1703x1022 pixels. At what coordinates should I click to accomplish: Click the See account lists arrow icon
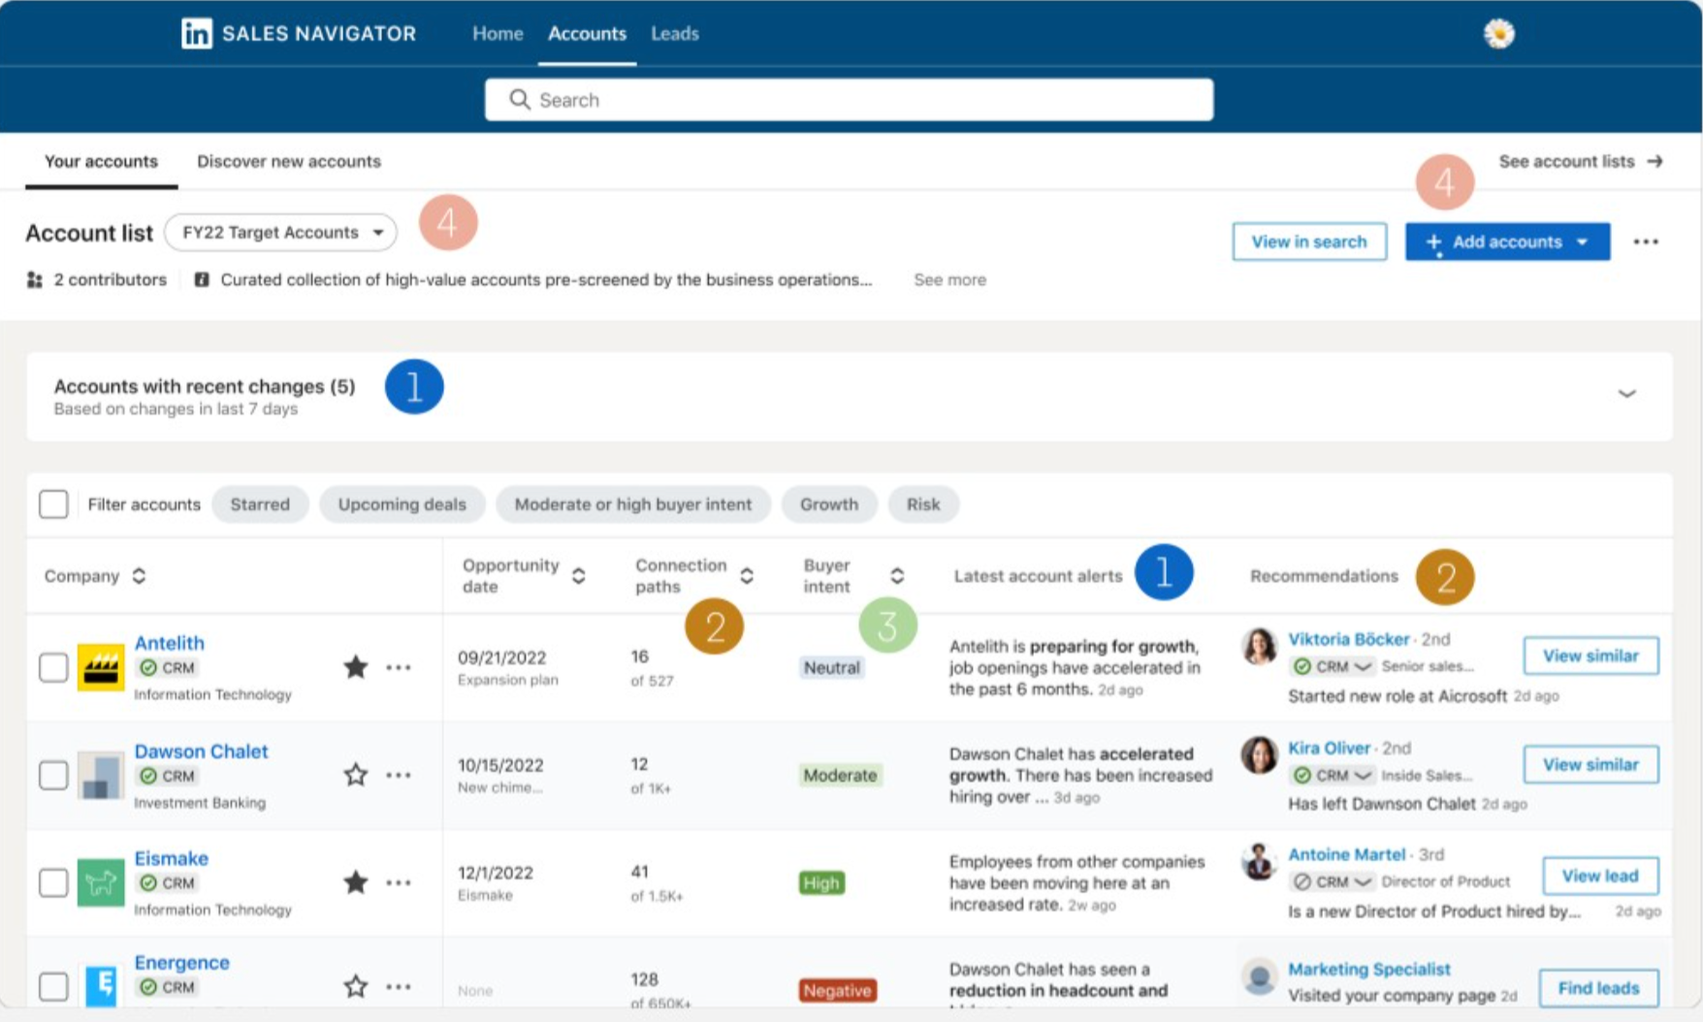click(1655, 161)
